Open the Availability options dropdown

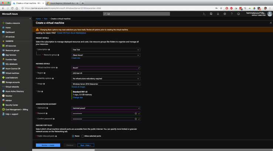[x=106, y=79]
